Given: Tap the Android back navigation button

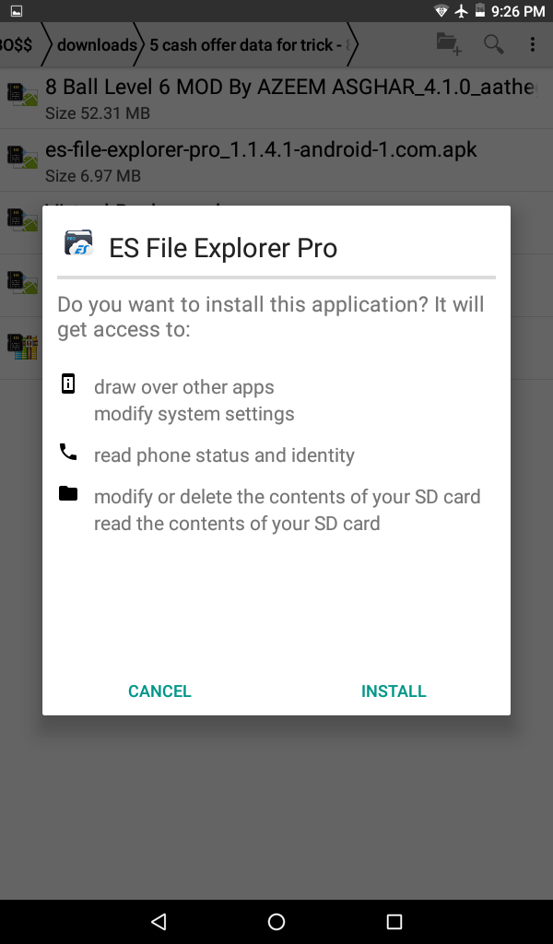Looking at the screenshot, I should (x=159, y=921).
